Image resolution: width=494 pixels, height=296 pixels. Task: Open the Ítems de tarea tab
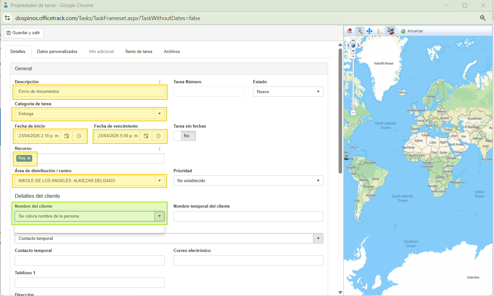pyautogui.click(x=138, y=51)
